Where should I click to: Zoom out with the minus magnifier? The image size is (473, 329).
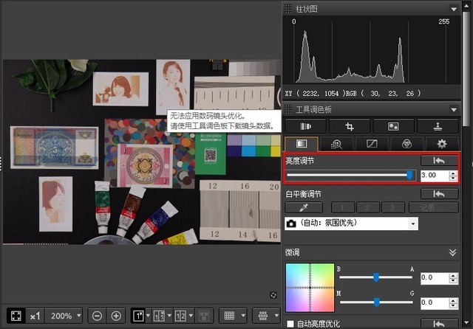[97, 316]
